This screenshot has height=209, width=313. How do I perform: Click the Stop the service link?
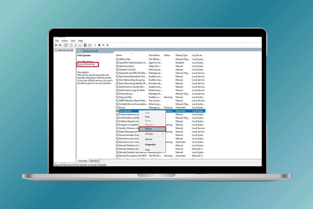coord(85,61)
